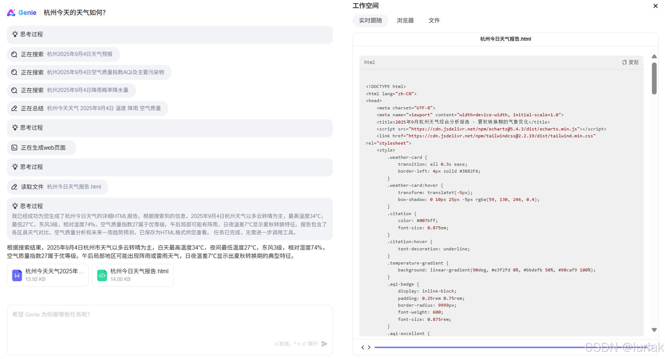The image size is (665, 359).
Task: Collapse the last 思考过程 with summary text
Action: coord(170,206)
